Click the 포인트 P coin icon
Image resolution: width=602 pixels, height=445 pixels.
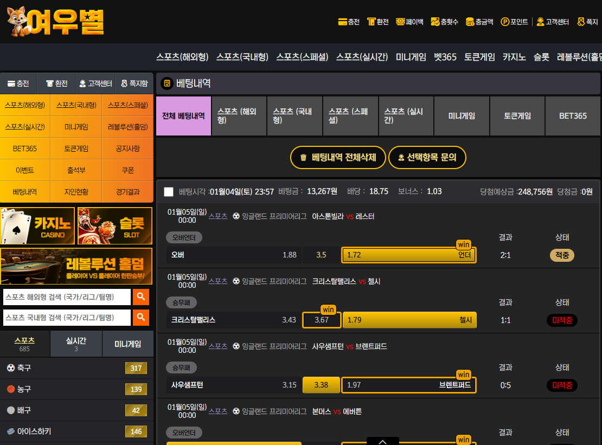click(x=505, y=22)
